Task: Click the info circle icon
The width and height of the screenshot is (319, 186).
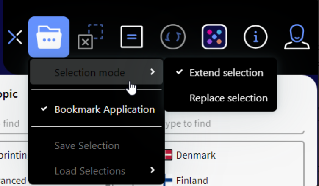Action: pos(255,37)
